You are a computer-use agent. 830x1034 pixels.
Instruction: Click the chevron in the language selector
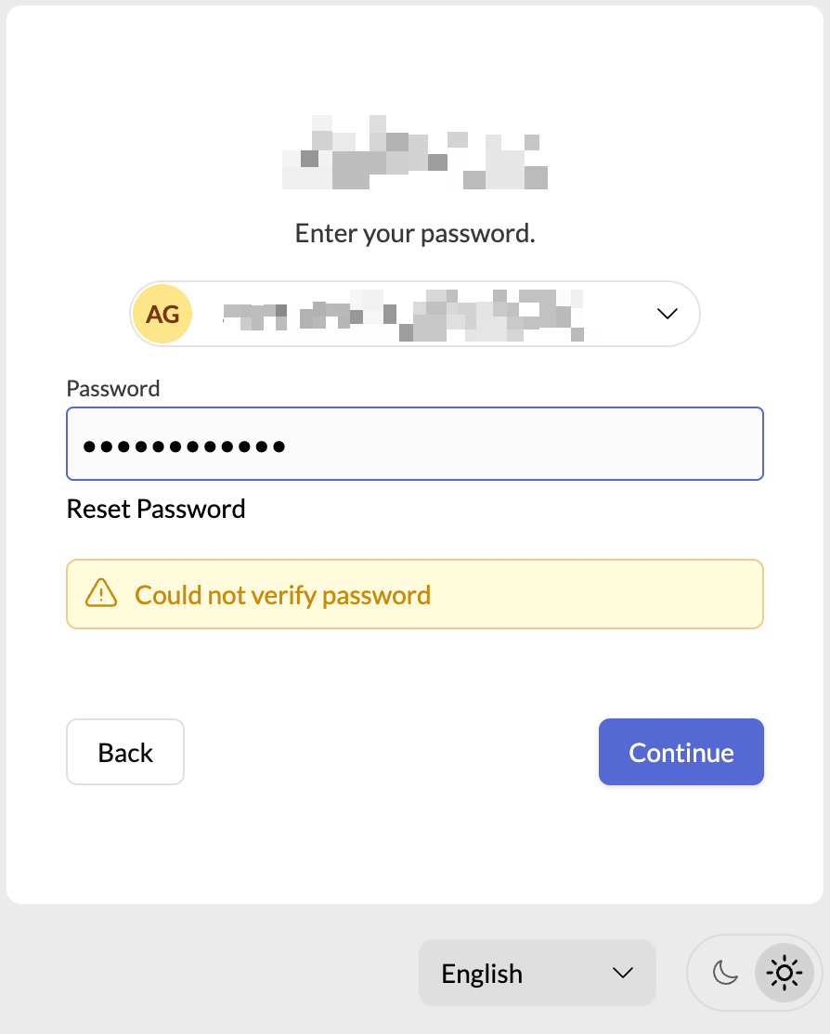coord(622,973)
